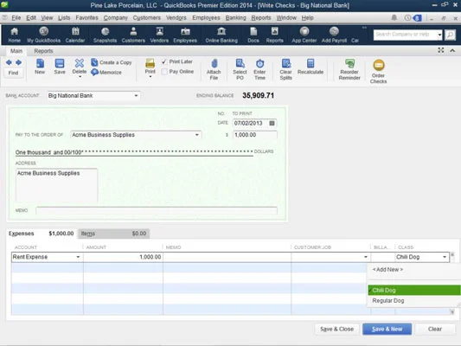
Task: Open Online Banking icon
Action: 221,35
